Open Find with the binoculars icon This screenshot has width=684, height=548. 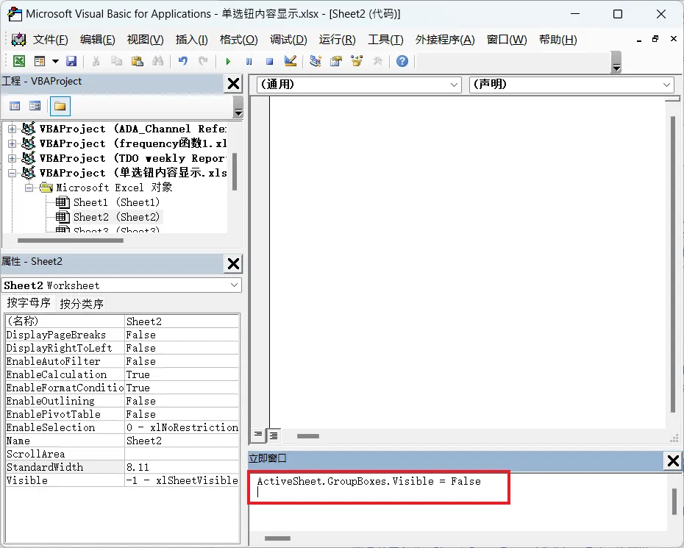157,61
